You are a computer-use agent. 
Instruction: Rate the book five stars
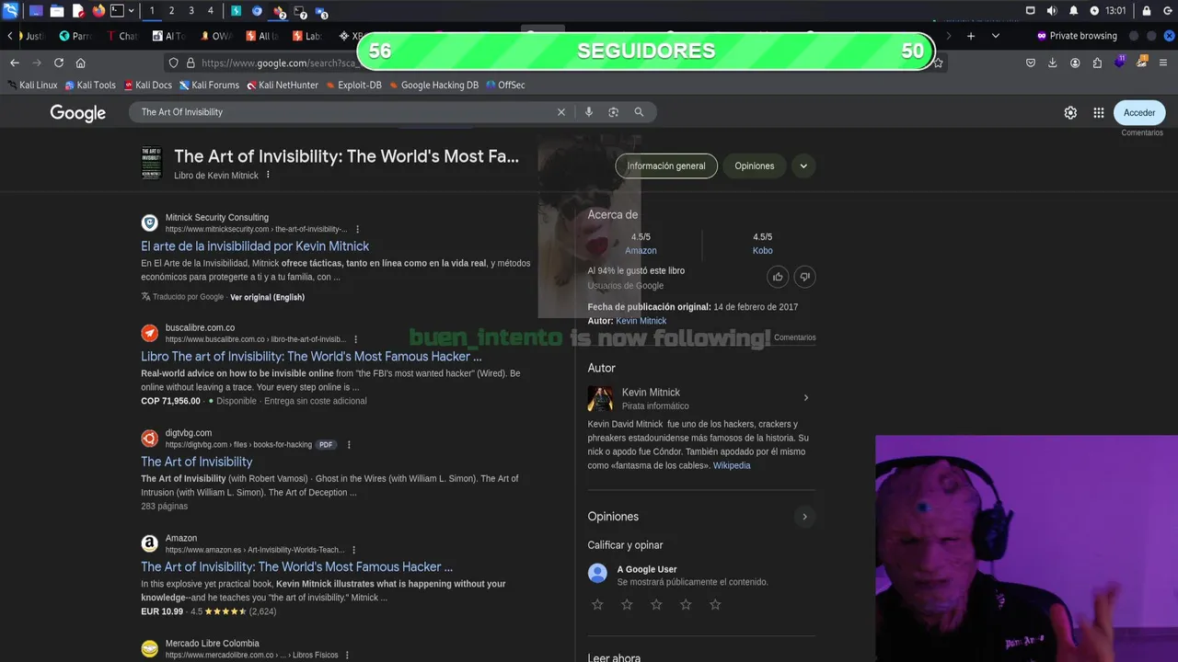[715, 604]
